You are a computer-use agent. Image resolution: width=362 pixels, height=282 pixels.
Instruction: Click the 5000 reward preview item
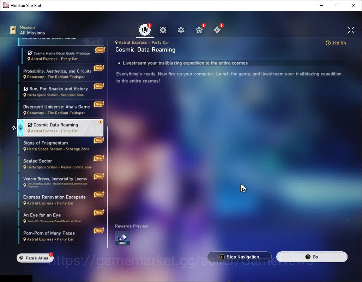coord(122,238)
